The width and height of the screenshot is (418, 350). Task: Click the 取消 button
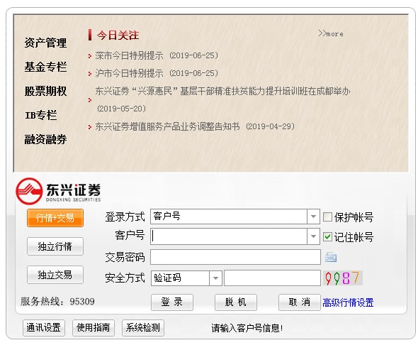click(300, 302)
